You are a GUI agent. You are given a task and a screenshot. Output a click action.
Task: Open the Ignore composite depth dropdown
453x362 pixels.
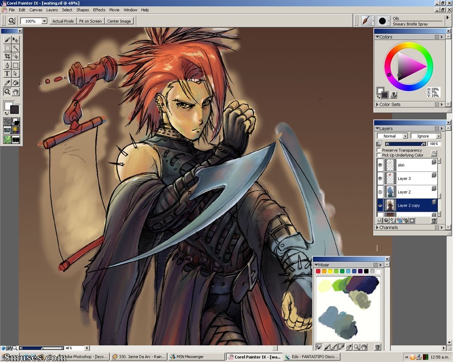coord(426,136)
